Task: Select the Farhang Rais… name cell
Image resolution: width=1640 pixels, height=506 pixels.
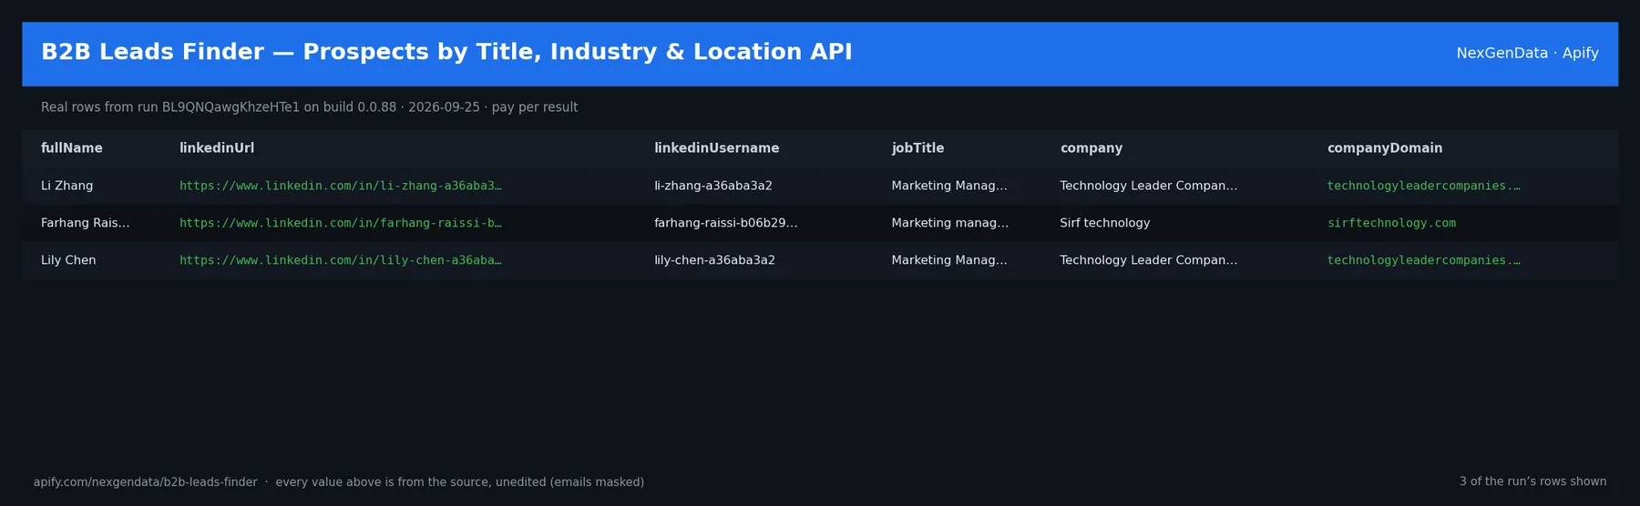Action: [85, 223]
